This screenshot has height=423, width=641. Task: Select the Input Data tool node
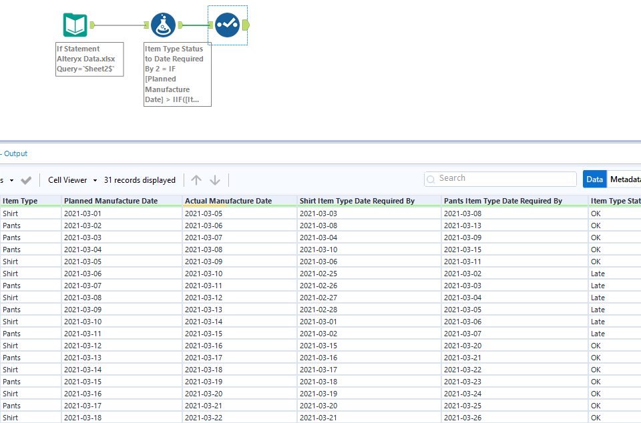[x=75, y=25]
